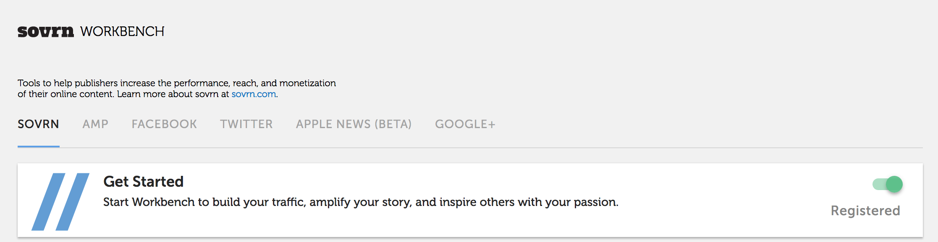Open the FACEBOOK tab
Viewport: 938px width, 242px height.
click(164, 124)
